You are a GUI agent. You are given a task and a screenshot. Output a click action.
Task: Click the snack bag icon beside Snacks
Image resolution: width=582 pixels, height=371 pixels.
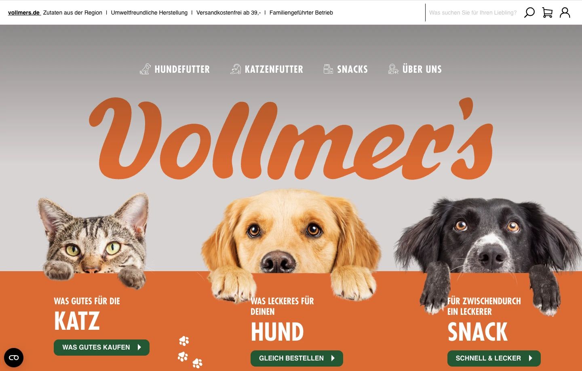(x=328, y=69)
